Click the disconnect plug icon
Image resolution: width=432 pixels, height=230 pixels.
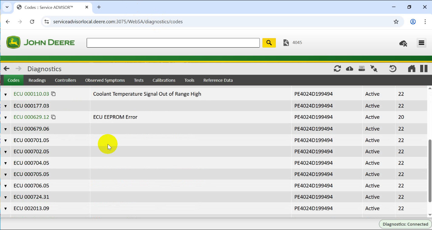(x=374, y=69)
